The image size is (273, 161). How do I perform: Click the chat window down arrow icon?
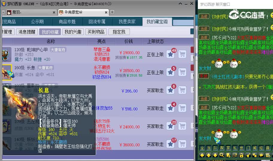point(215,155)
